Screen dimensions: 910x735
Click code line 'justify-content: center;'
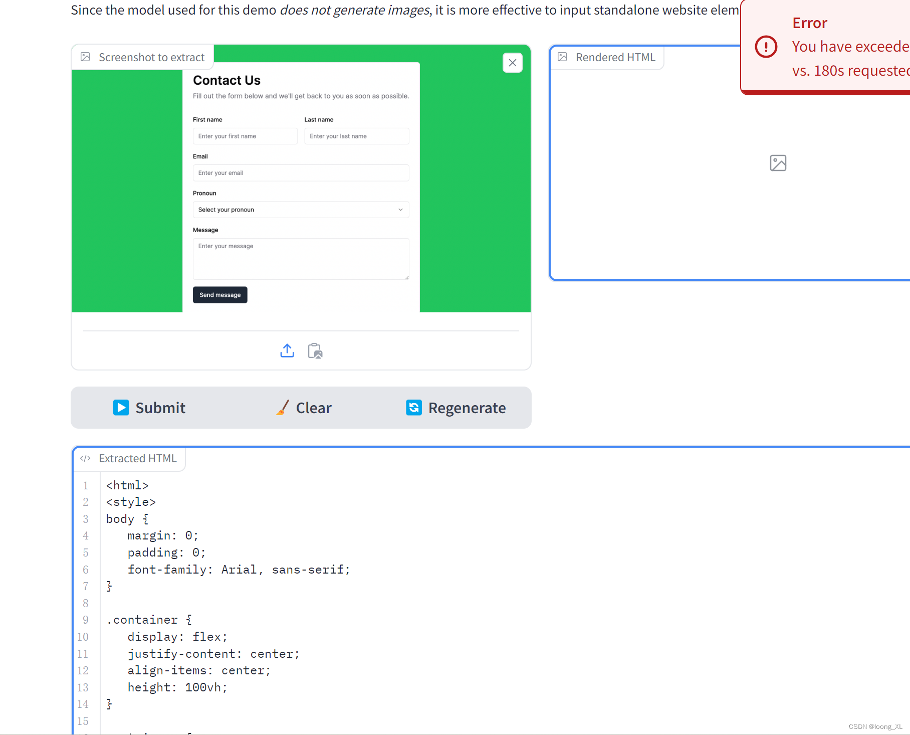(x=213, y=654)
